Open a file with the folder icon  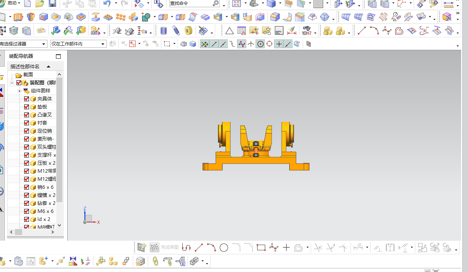tap(40, 3)
